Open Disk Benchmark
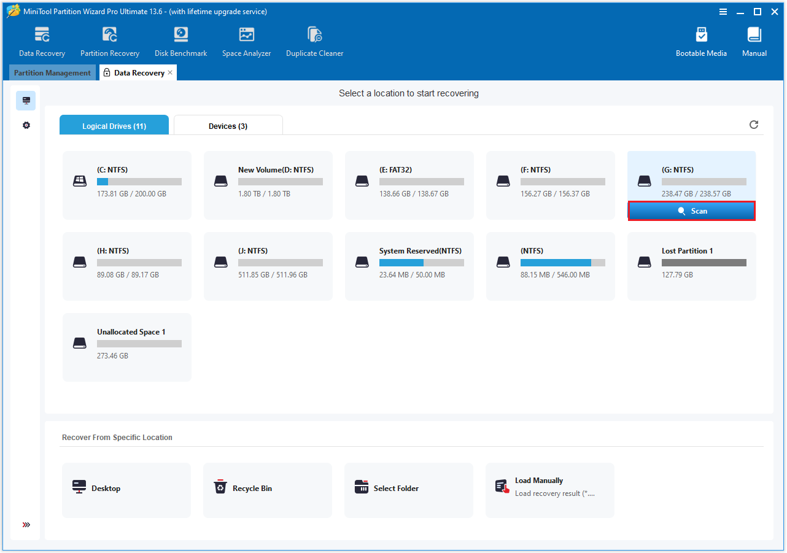 point(180,41)
